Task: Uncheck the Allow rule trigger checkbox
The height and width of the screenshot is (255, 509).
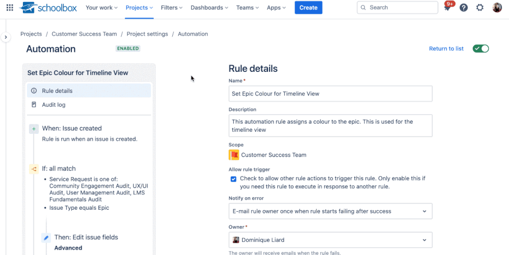Action: point(233,179)
